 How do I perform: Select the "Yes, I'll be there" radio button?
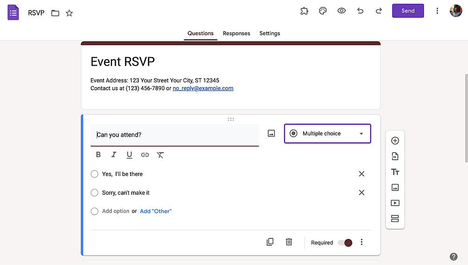point(95,174)
